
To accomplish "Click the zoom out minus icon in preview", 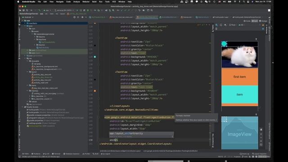I will (x=261, y=138).
